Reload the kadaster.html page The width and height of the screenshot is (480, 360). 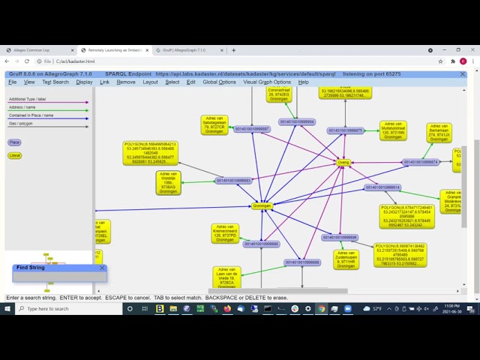coord(27,61)
